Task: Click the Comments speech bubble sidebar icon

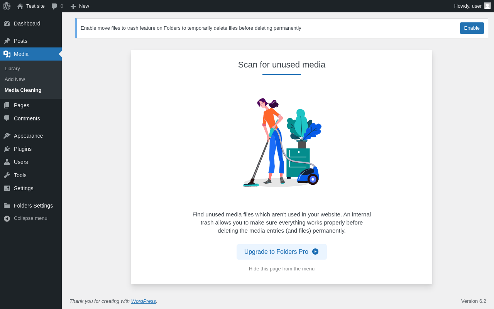Action: 7,118
